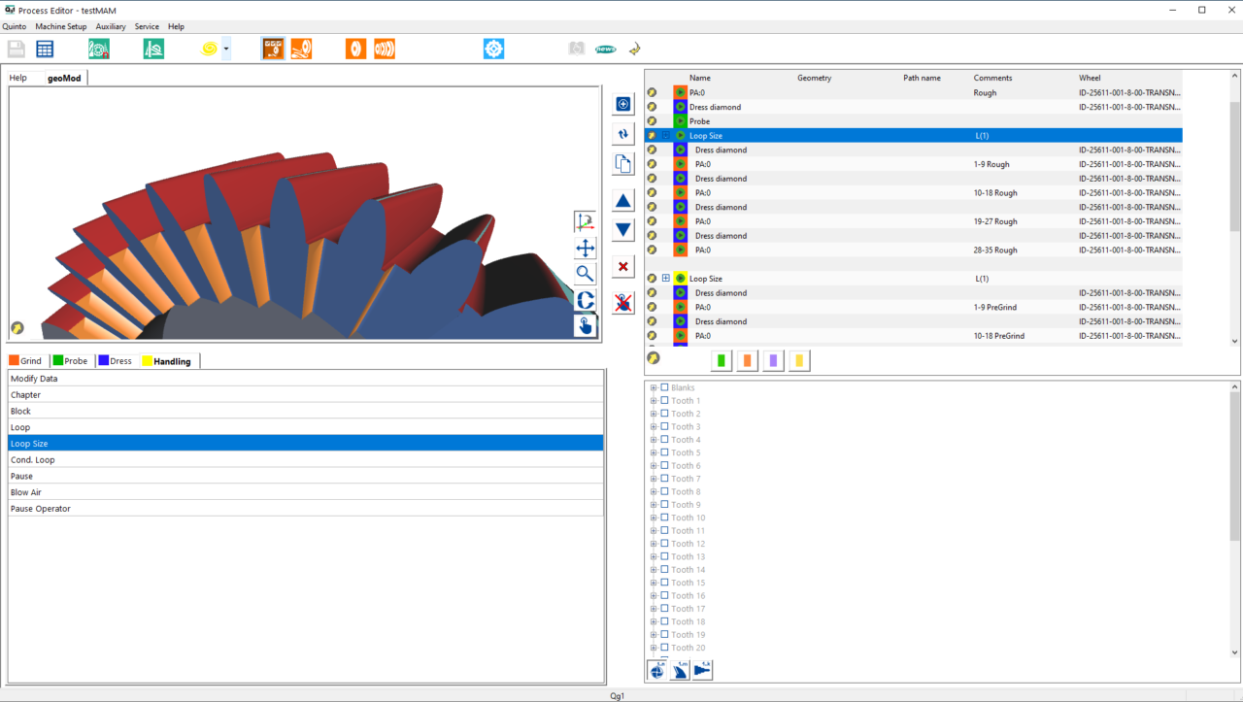Image resolution: width=1243 pixels, height=702 pixels.
Task: Select the pan arrows tool in viewer
Action: point(585,248)
